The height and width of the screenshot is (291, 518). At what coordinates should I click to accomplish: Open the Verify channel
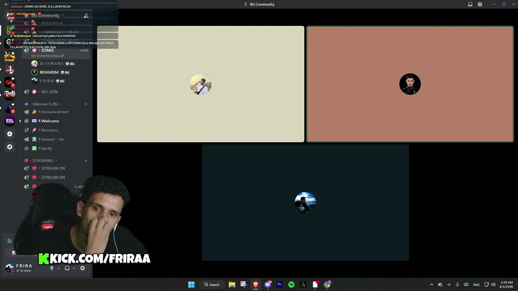point(55,148)
